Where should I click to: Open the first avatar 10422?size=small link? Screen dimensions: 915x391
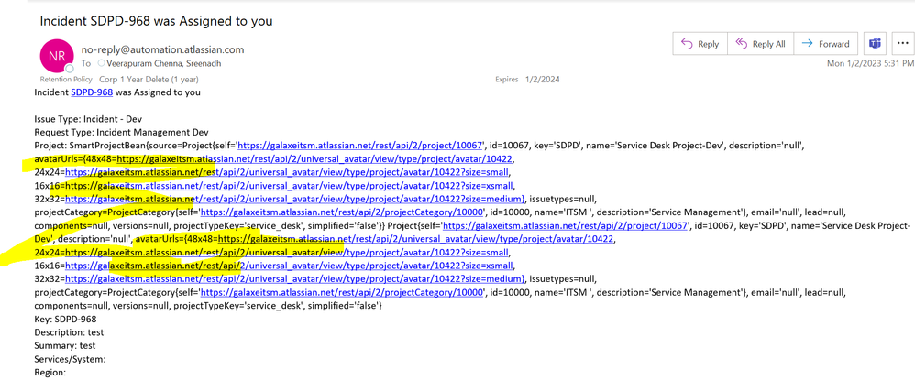pos(288,172)
